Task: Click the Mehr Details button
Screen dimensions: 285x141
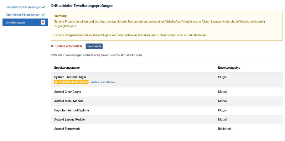Action: tap(94, 46)
